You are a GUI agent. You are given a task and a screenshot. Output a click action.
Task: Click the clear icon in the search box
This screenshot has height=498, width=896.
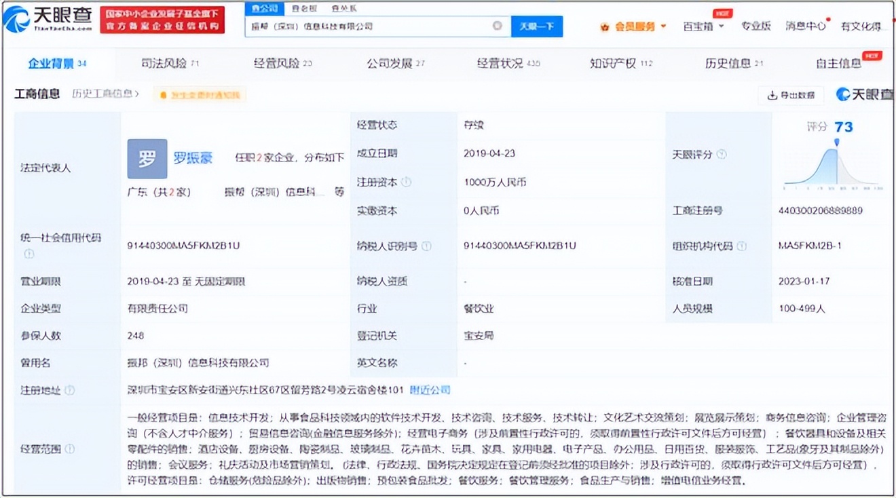pyautogui.click(x=497, y=26)
